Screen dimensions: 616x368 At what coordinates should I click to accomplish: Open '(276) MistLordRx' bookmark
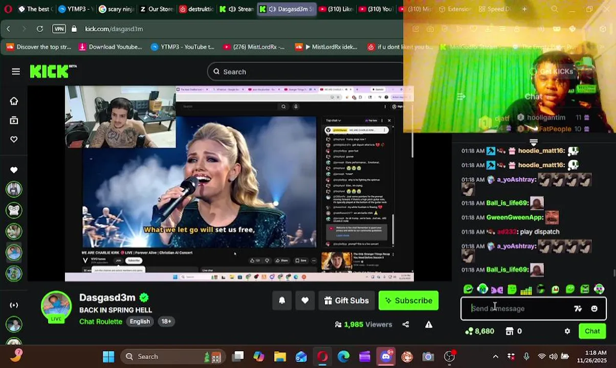click(253, 47)
